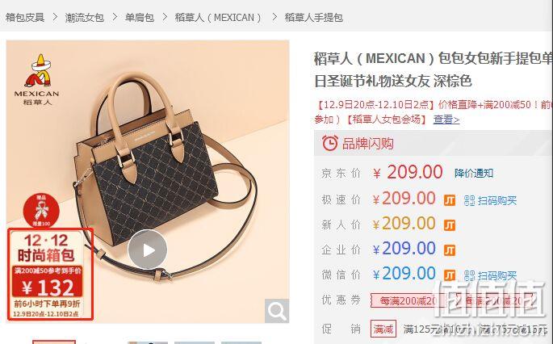
Task: Click the red scarf gift badge on image
Action: click(x=41, y=210)
